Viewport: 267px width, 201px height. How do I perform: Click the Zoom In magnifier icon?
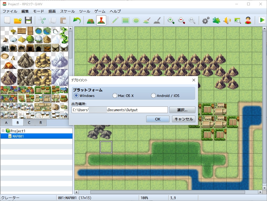[x=171, y=20]
